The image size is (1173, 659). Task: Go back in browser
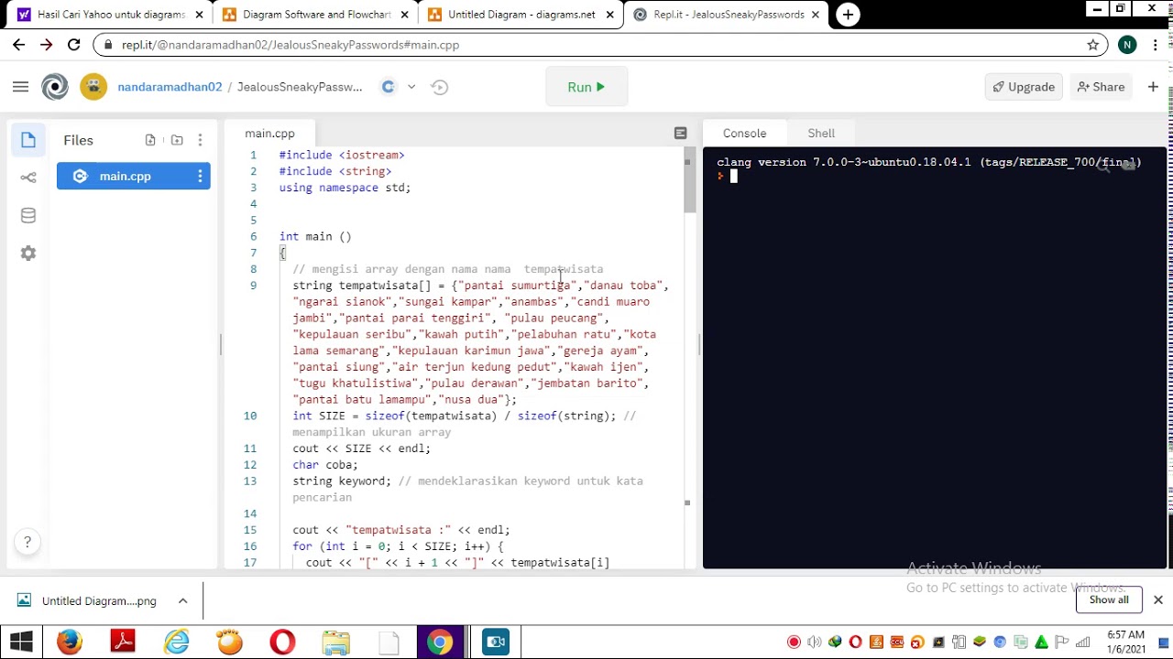click(18, 45)
